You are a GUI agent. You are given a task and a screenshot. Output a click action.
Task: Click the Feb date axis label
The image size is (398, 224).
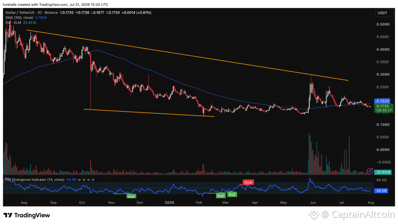199,203
